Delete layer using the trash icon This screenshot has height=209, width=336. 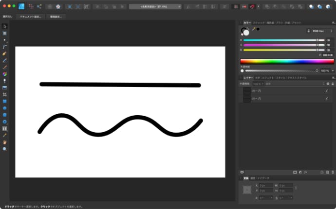click(333, 172)
